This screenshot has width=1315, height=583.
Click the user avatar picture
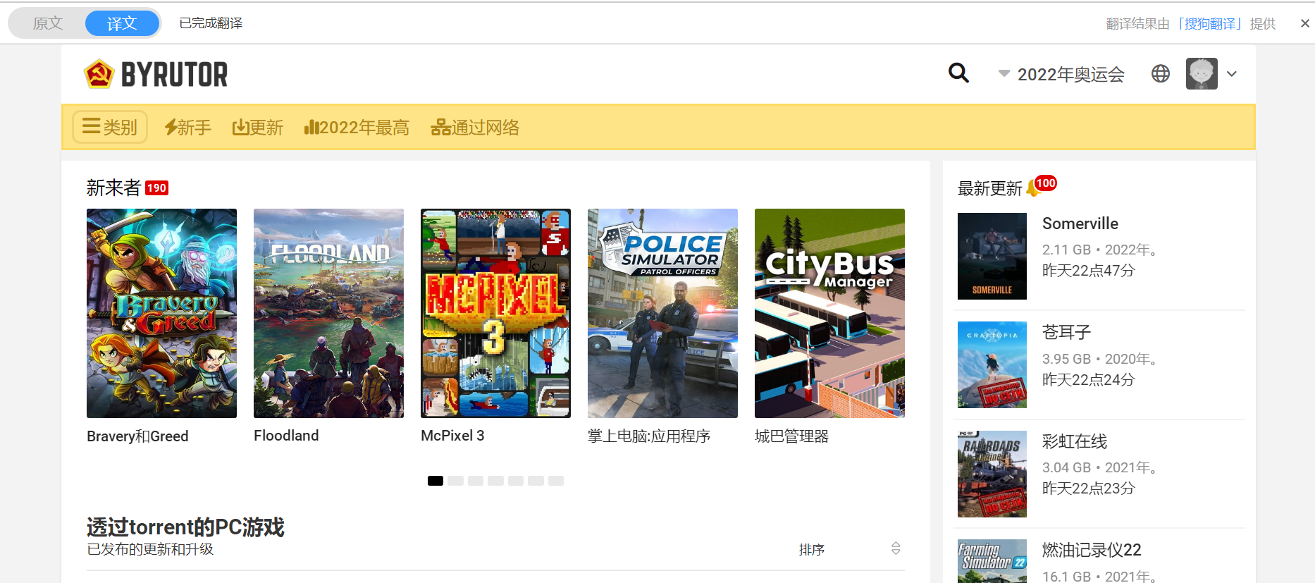pos(1202,73)
